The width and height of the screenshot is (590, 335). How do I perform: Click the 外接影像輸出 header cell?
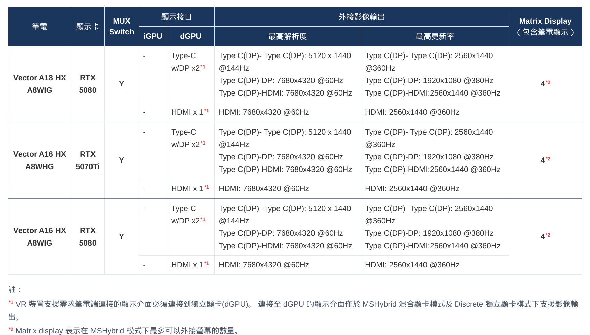362,17
